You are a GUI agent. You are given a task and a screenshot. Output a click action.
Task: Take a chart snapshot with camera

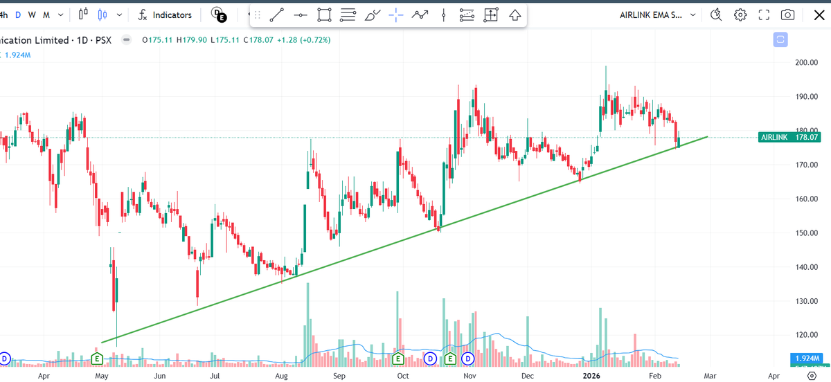pos(787,15)
